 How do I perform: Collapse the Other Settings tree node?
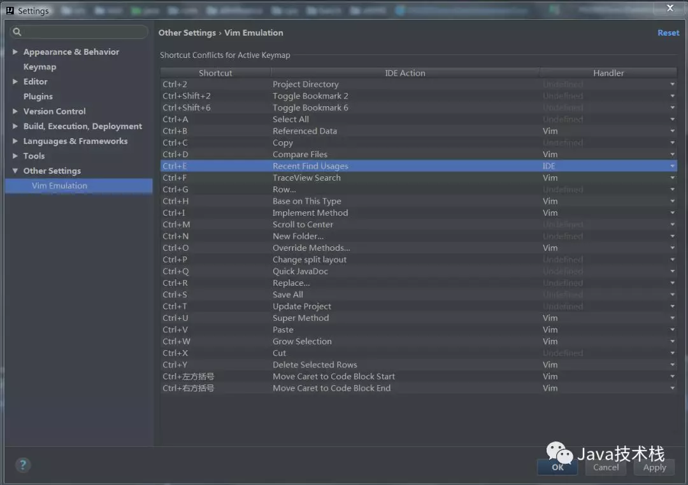click(15, 171)
